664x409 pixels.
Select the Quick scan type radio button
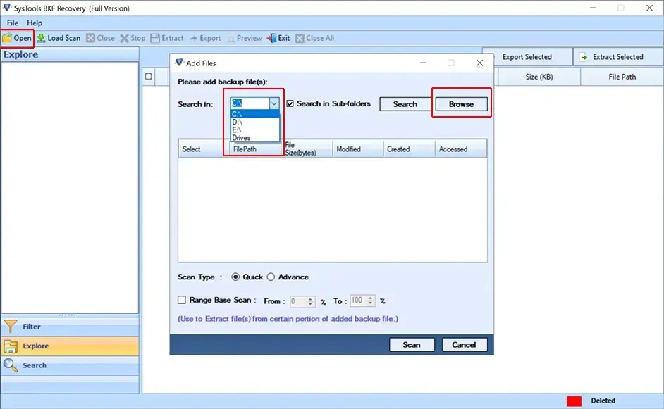(235, 277)
